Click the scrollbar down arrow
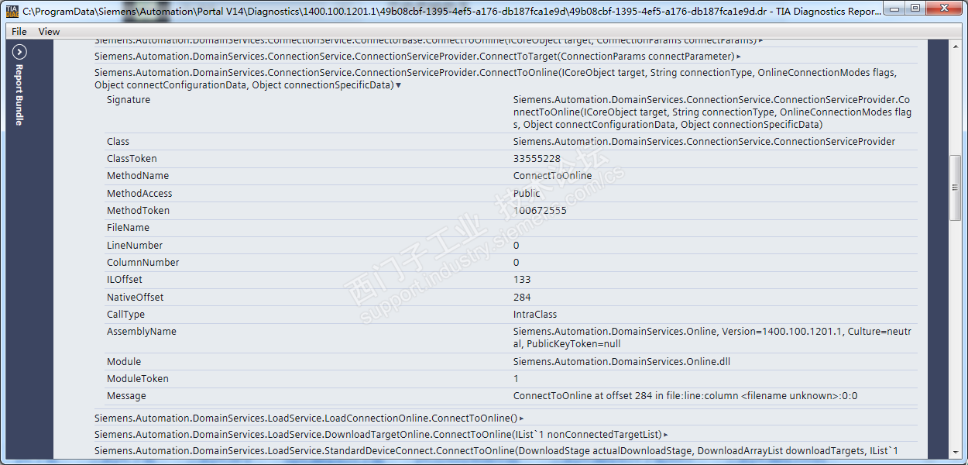The height and width of the screenshot is (465, 968). [956, 453]
